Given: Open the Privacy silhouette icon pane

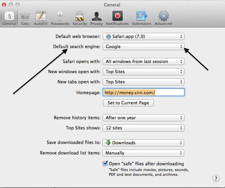Looking at the screenshot, I should pos(96,18).
